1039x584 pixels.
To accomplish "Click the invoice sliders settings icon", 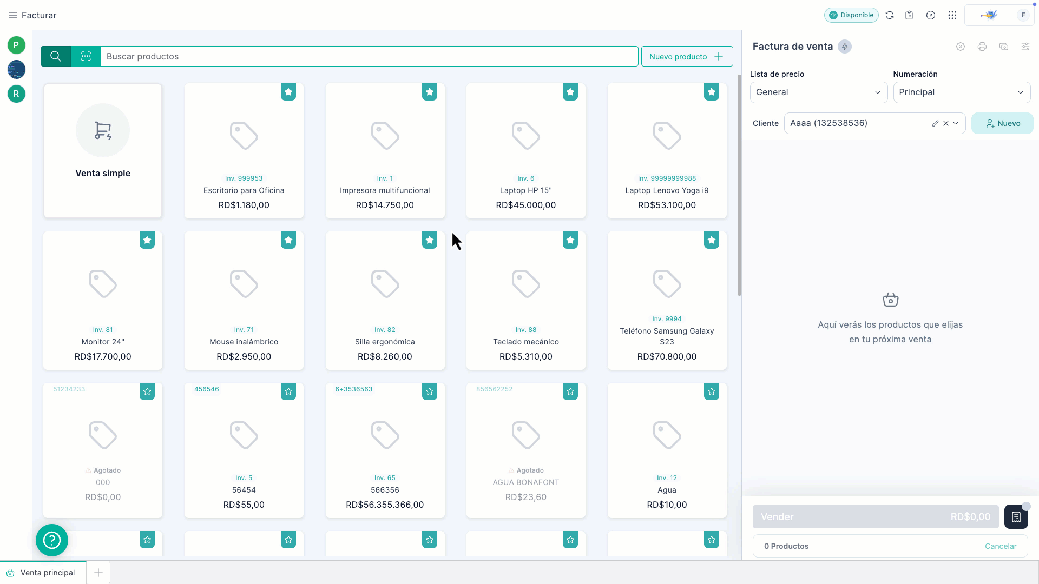I will pos(1025,47).
